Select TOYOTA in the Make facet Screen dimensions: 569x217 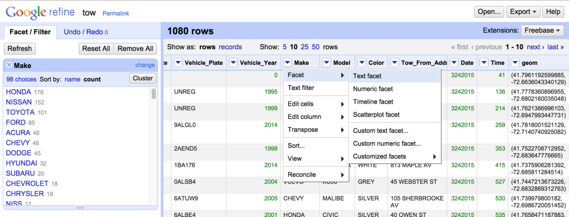coord(20,112)
